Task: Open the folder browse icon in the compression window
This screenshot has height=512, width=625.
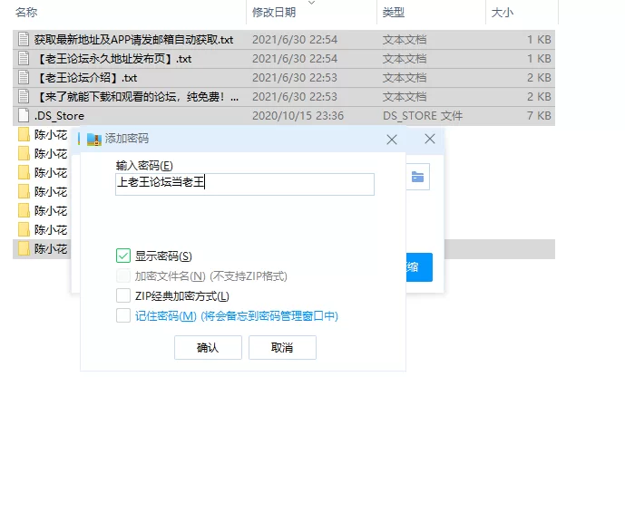Action: [x=418, y=177]
